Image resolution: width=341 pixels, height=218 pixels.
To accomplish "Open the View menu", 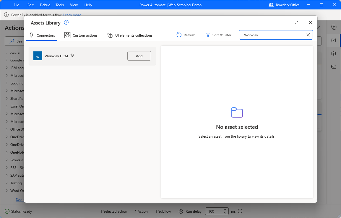I will pyautogui.click(x=74, y=5).
